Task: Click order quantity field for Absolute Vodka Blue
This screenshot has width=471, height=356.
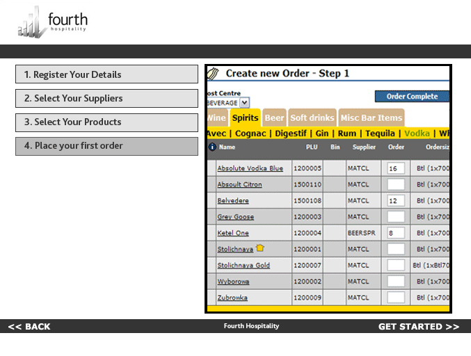Action: (x=396, y=168)
